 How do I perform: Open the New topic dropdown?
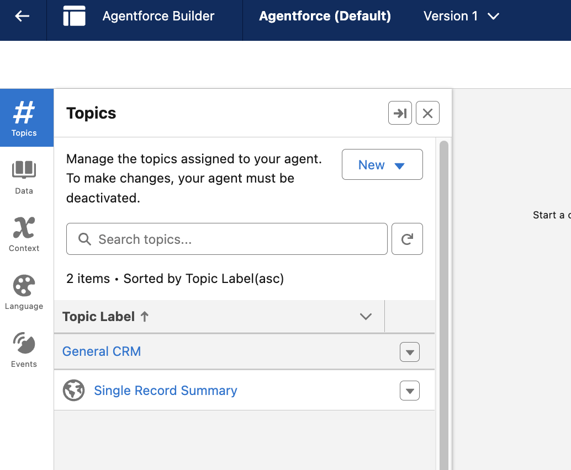click(382, 165)
